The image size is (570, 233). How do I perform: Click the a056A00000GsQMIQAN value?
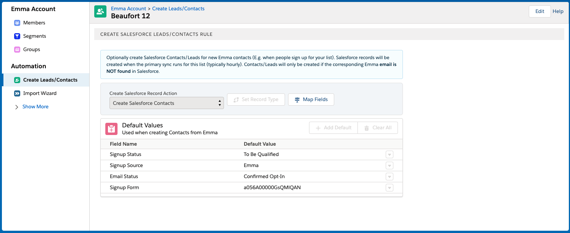tap(272, 188)
